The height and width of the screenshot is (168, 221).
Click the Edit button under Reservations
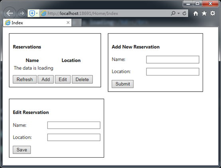63,80
